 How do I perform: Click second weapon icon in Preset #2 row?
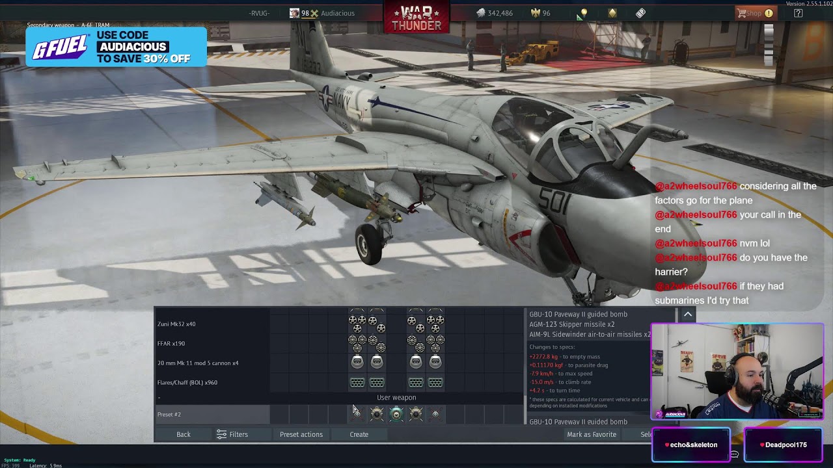coord(377,414)
